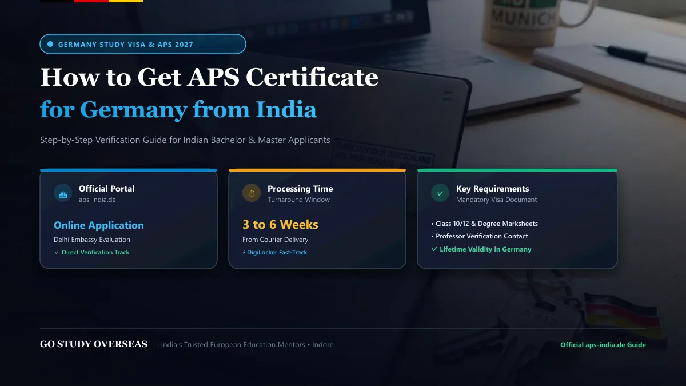Click the Official Portal building icon

point(63,193)
